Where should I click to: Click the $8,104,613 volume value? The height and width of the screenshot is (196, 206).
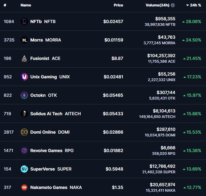(164, 111)
